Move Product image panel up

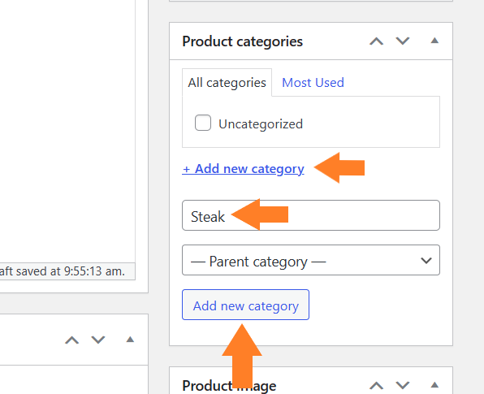pyautogui.click(x=376, y=385)
